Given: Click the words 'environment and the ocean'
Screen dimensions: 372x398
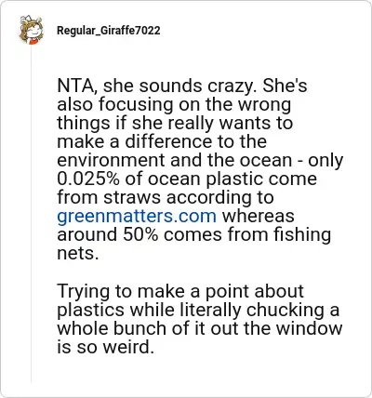Looking at the screenshot, I should [174, 160].
